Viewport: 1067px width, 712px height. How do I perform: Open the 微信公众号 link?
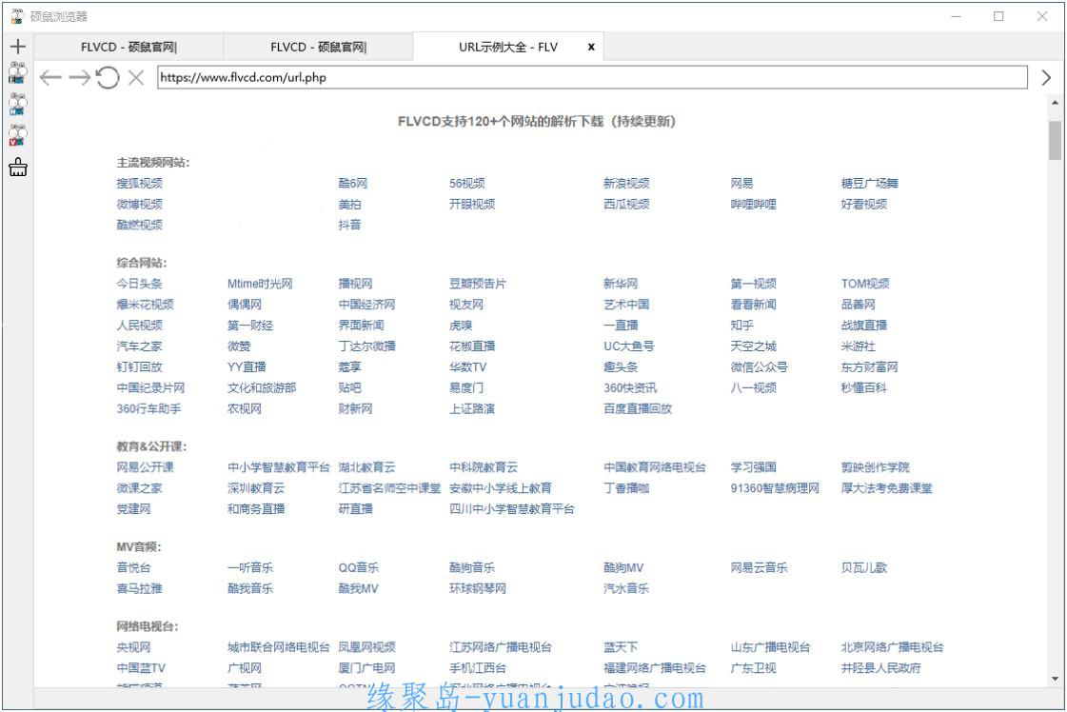pyautogui.click(x=759, y=366)
